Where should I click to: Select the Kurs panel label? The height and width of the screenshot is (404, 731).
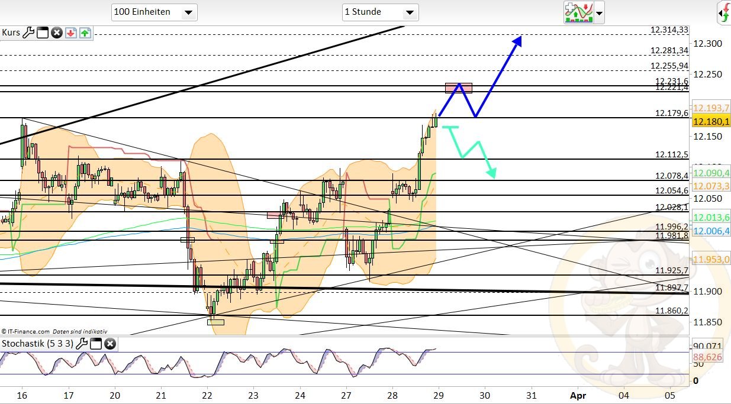point(11,33)
